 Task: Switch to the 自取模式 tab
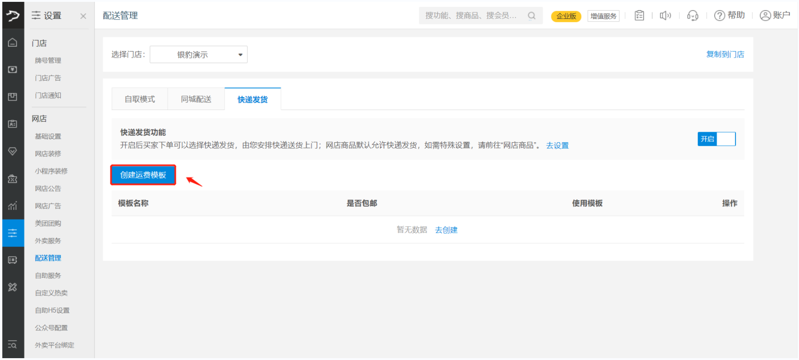click(x=140, y=99)
